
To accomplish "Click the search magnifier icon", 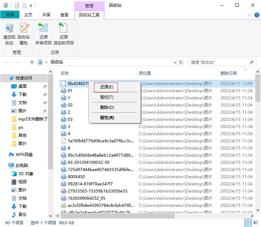I will [251, 62].
